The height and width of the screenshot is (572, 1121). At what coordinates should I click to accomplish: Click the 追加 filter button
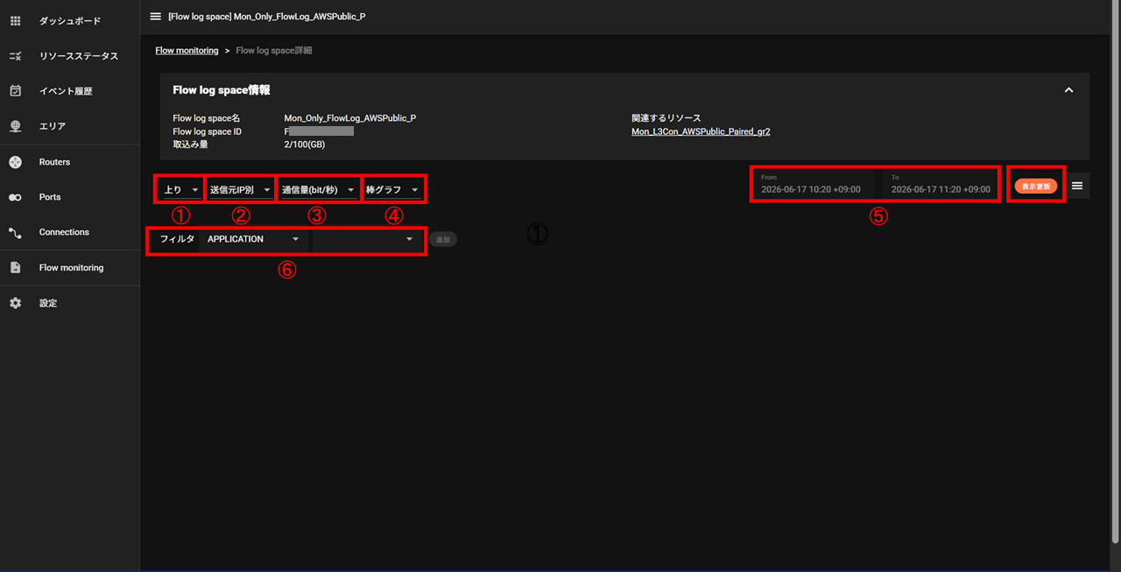pos(443,239)
